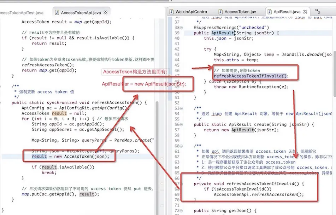
Task: Select the ApiResult.java editor tab
Action: (x=287, y=12)
